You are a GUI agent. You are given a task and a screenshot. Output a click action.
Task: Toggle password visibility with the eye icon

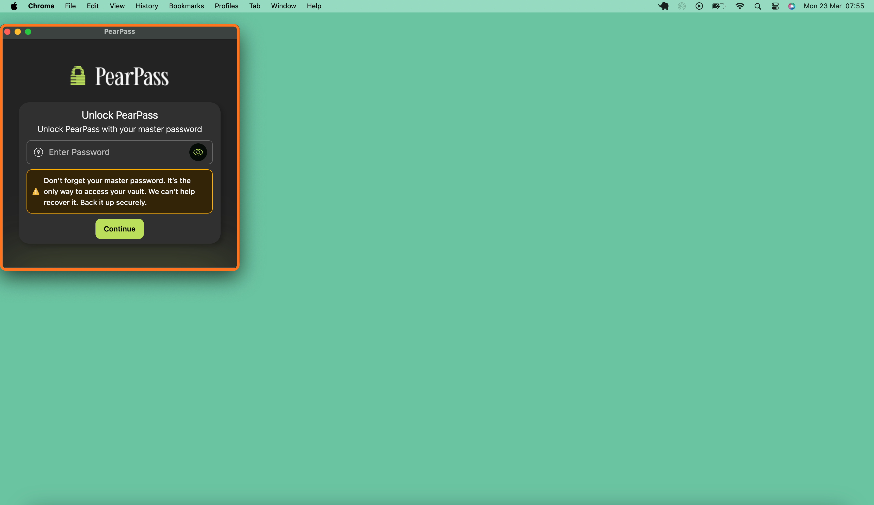pyautogui.click(x=198, y=152)
